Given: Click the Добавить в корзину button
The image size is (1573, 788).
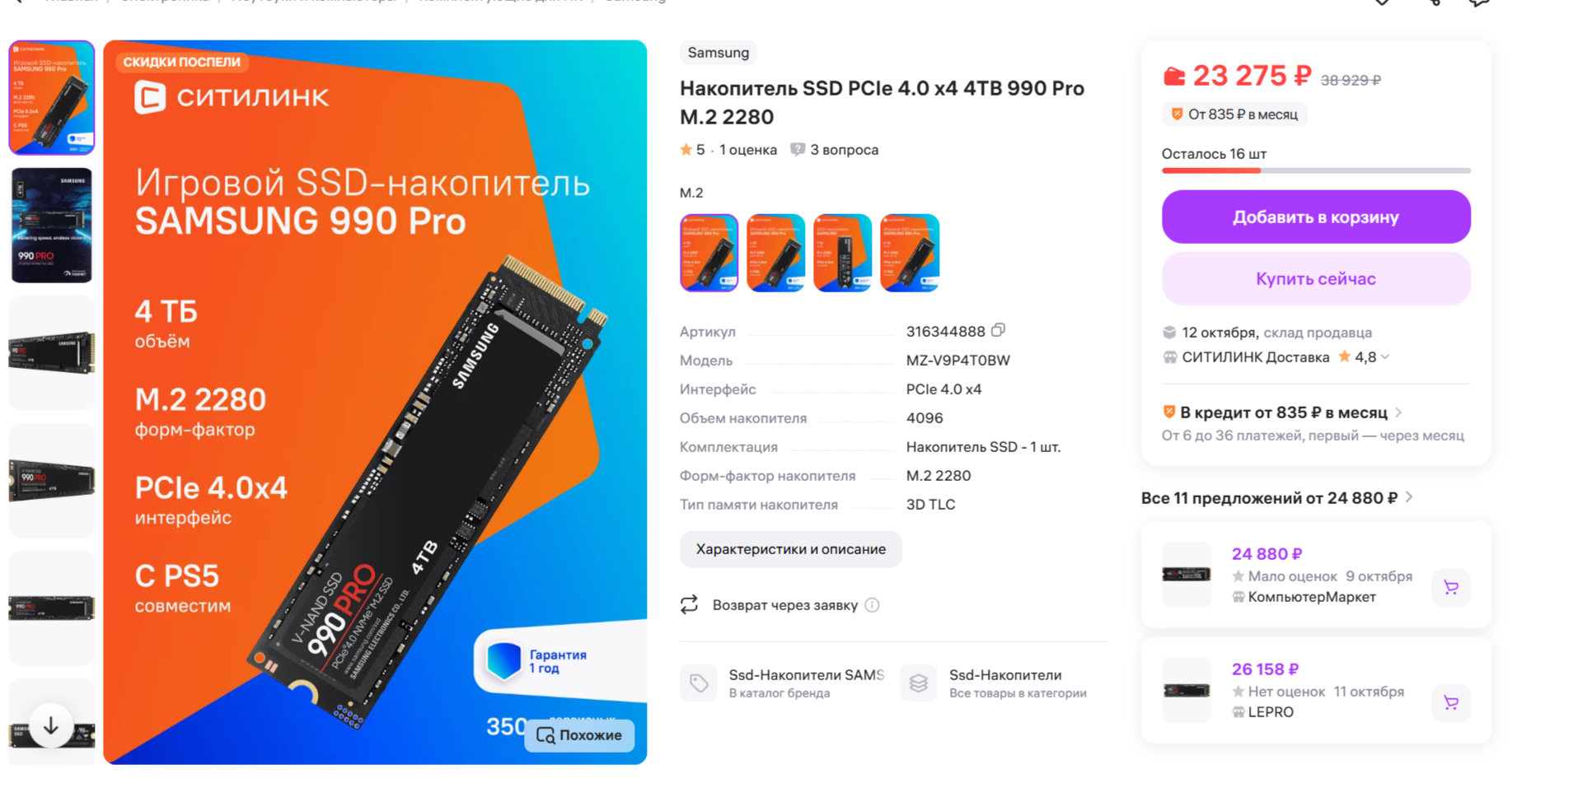Looking at the screenshot, I should (1316, 217).
